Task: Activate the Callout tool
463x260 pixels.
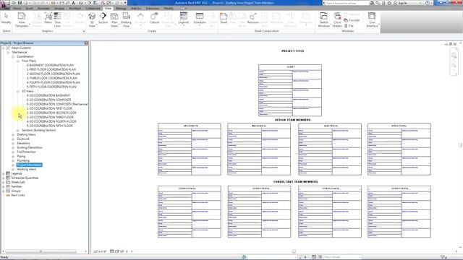Action: click(154, 18)
